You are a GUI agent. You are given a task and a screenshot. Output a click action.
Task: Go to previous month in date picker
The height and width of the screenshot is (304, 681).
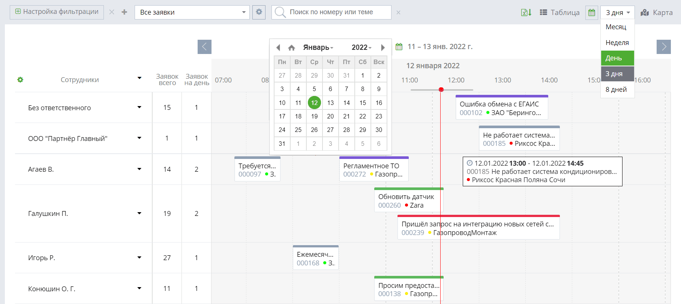click(278, 48)
